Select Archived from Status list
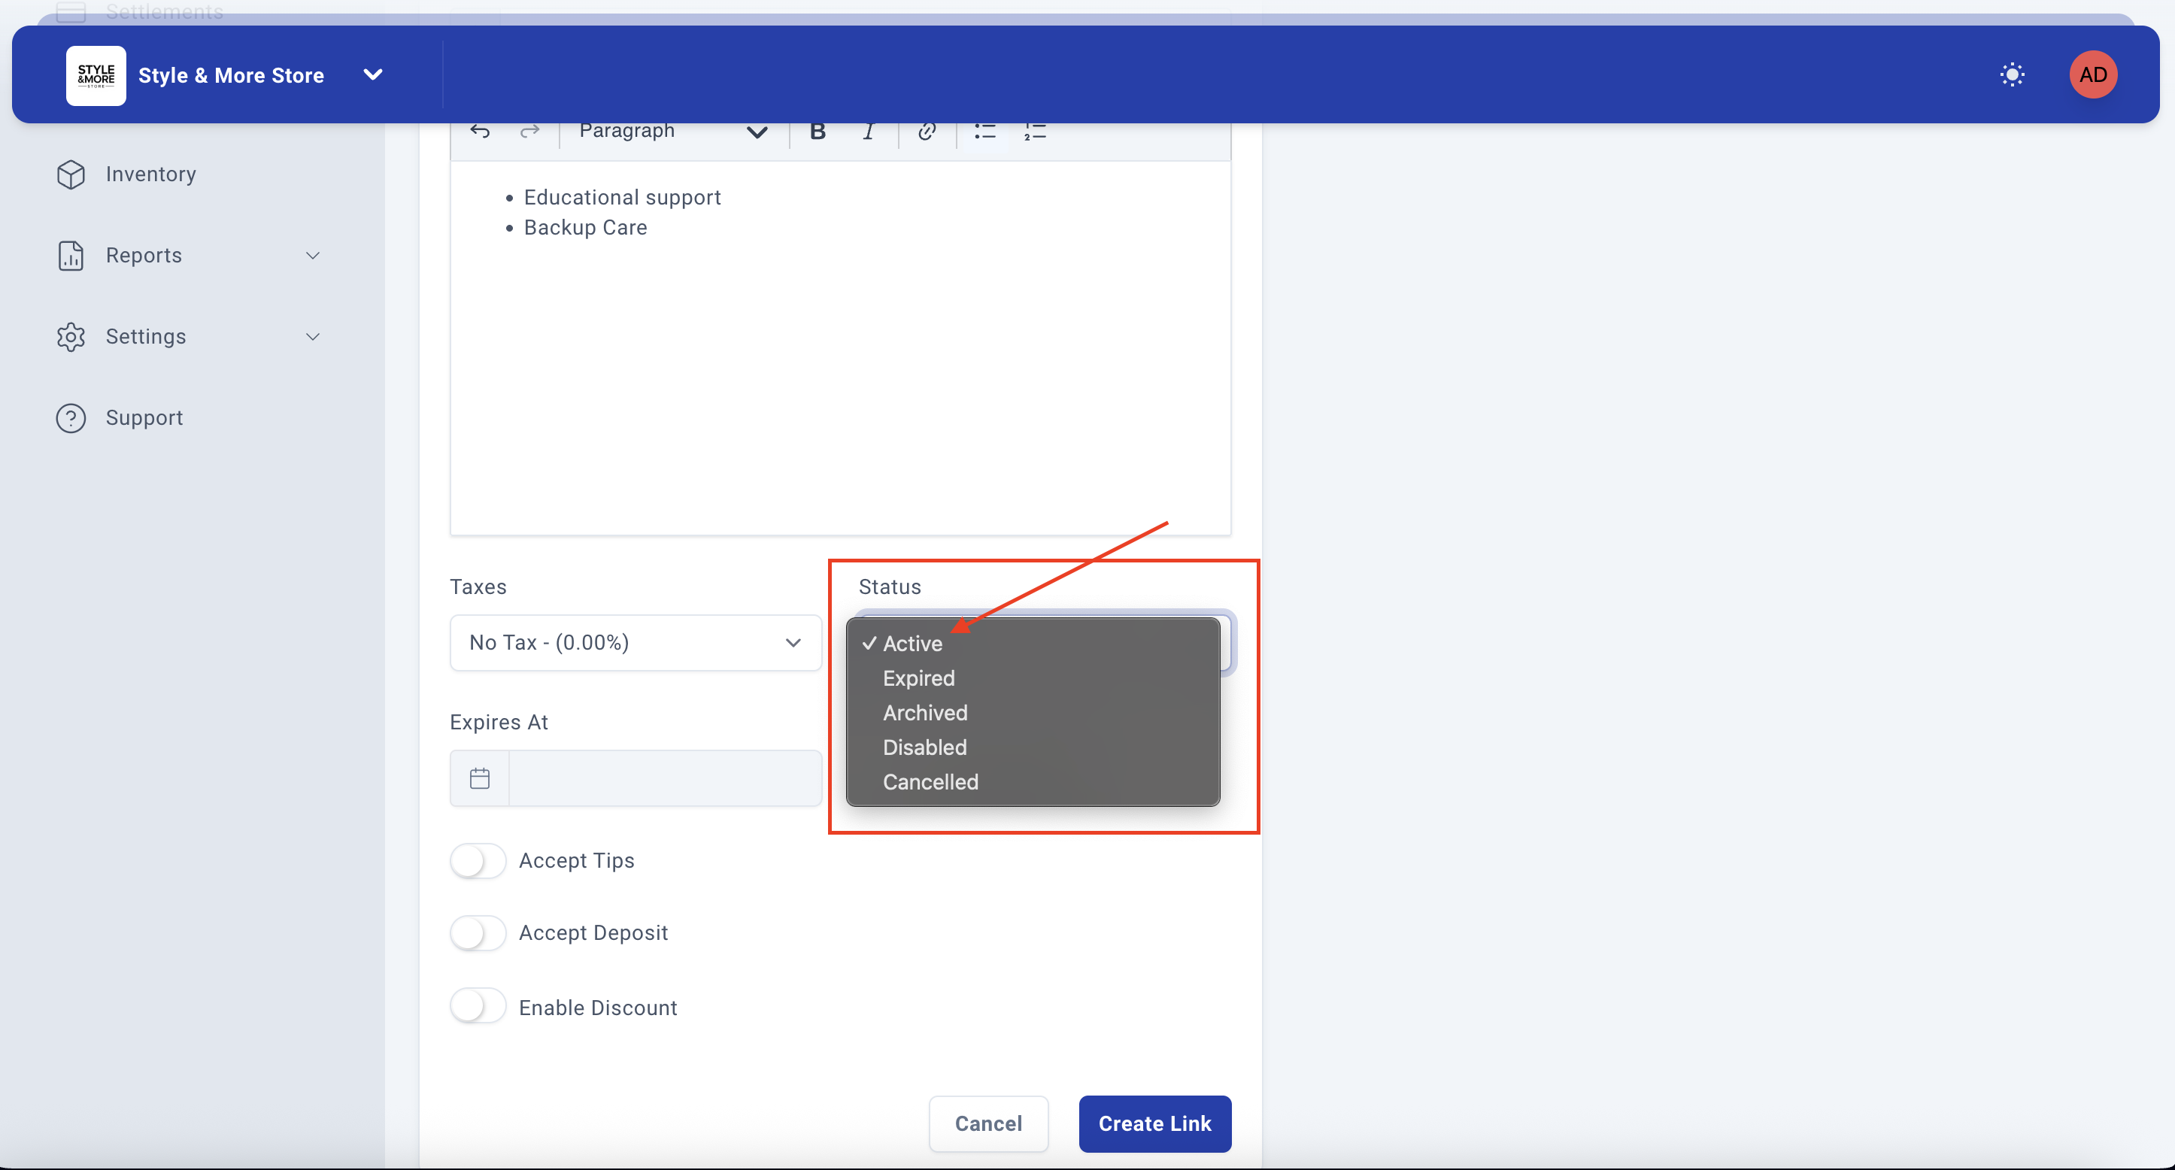Screen dimensions: 2175x1170 pos(924,714)
